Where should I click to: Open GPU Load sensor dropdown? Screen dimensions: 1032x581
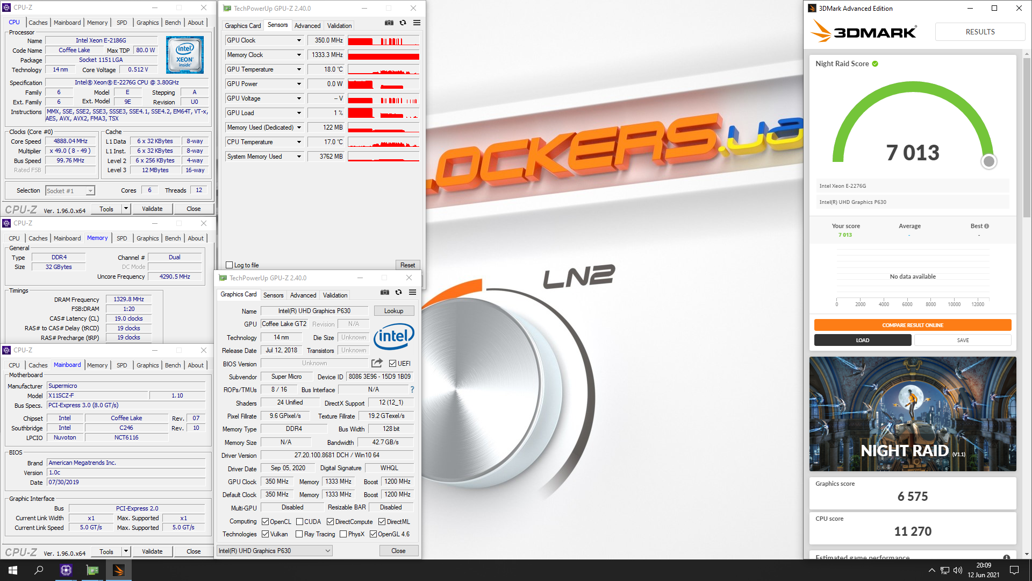point(299,113)
